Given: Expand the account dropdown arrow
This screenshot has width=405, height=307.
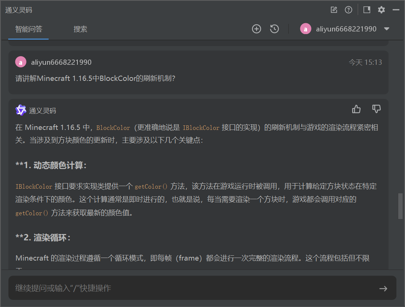Looking at the screenshot, I should pyautogui.click(x=387, y=29).
